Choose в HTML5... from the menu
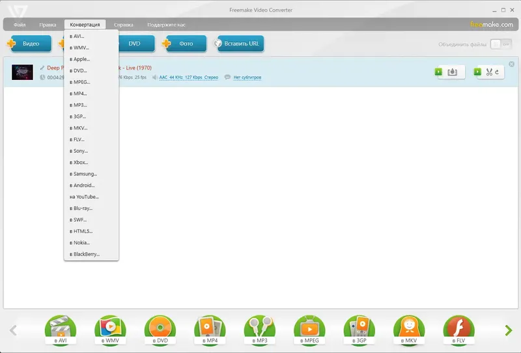Viewport: 521px width, 353px height. [x=91, y=231]
